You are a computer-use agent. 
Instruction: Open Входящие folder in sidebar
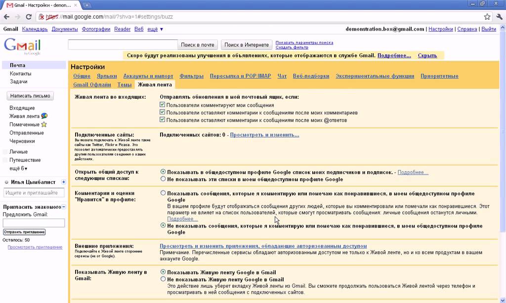[x=22, y=108]
